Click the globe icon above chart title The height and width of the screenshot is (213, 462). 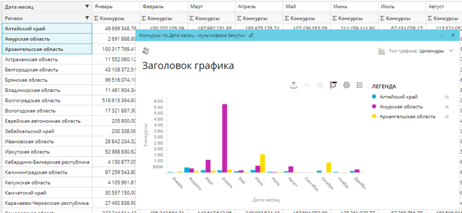click(x=146, y=51)
